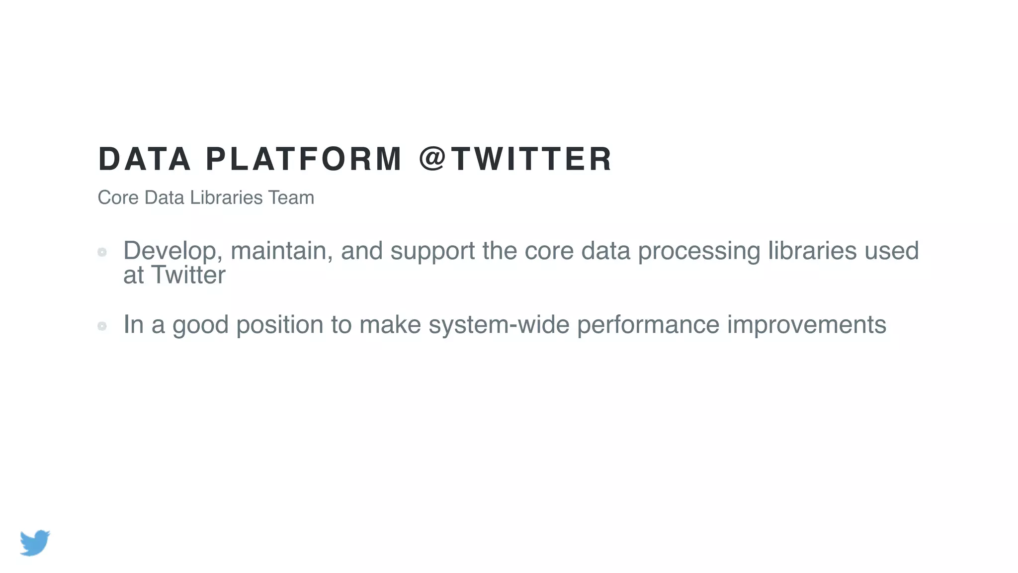
Task: Click the @ symbol in the title
Action: pyautogui.click(x=431, y=159)
